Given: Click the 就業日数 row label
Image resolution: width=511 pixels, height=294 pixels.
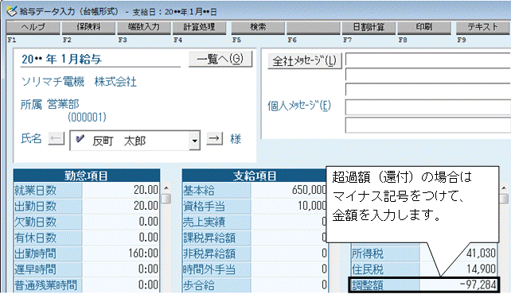Looking at the screenshot, I should pyautogui.click(x=48, y=190).
